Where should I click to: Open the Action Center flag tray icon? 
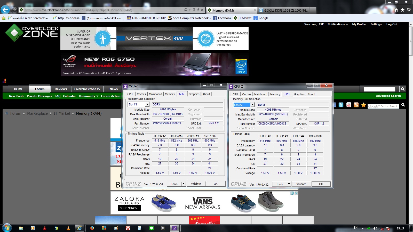(x=388, y=228)
